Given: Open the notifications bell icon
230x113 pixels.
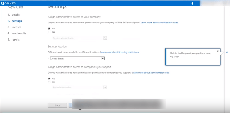Looking at the screenshot, I should [193, 3].
